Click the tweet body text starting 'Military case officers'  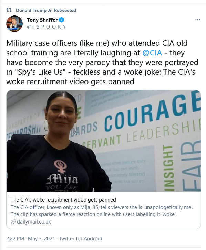tap(102, 62)
